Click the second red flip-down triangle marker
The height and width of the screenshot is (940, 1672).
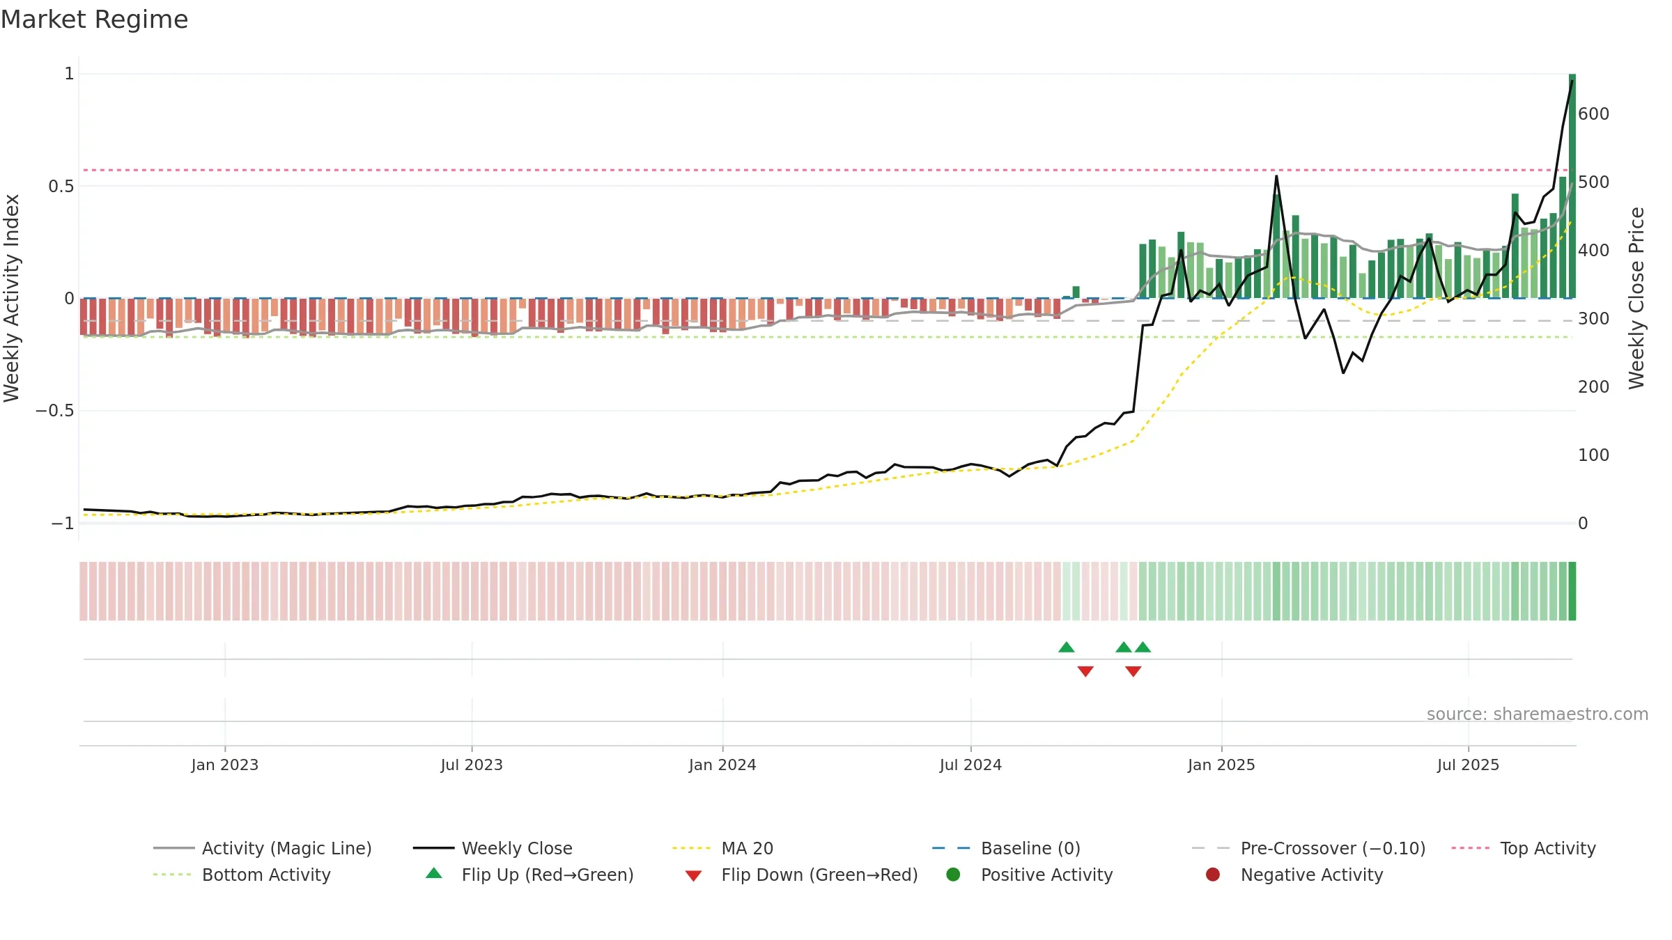click(1133, 671)
